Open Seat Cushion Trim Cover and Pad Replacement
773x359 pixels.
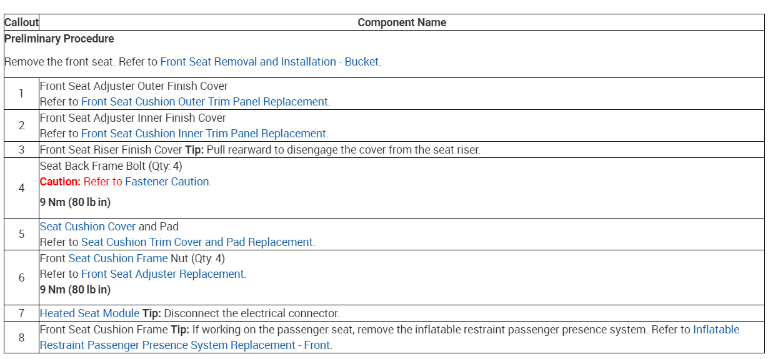coord(197,242)
